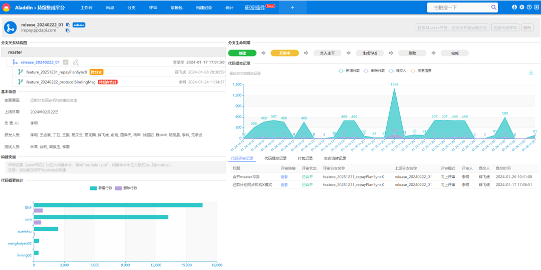Click the wanghuiyan02 axis label

point(20,243)
